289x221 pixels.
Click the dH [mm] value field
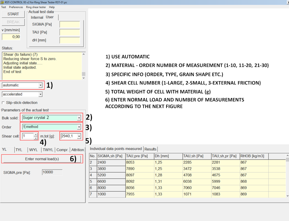pyautogui.click(x=70, y=40)
